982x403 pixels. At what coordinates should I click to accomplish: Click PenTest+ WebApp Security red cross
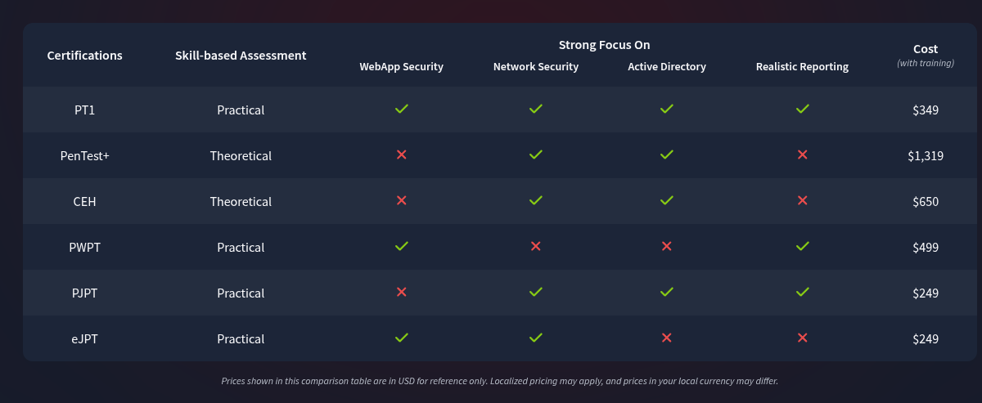coord(401,154)
